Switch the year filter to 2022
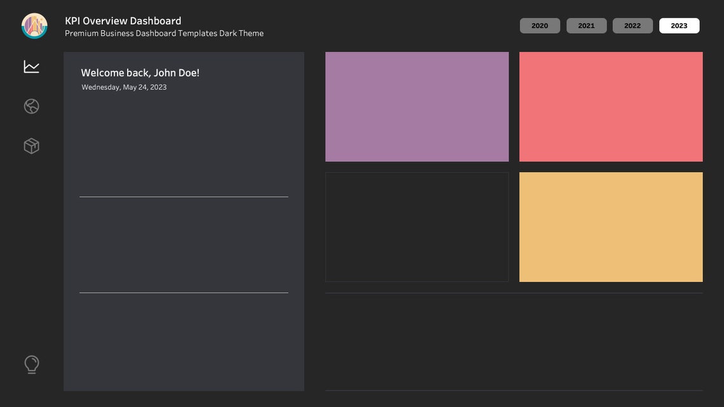The height and width of the screenshot is (407, 724). tap(632, 25)
